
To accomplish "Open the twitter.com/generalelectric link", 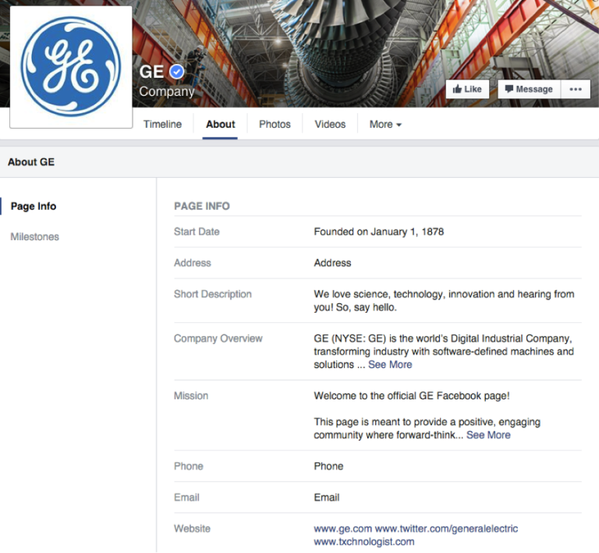I will pos(446,529).
